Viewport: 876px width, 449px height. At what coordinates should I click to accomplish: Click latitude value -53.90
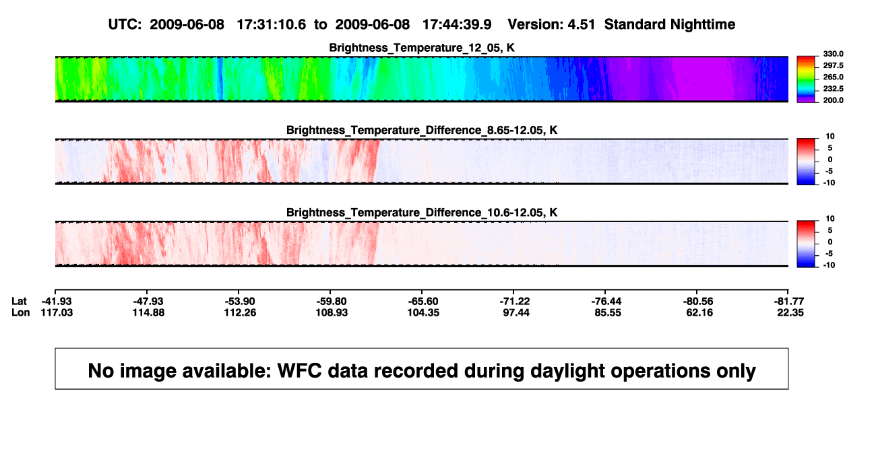239,301
